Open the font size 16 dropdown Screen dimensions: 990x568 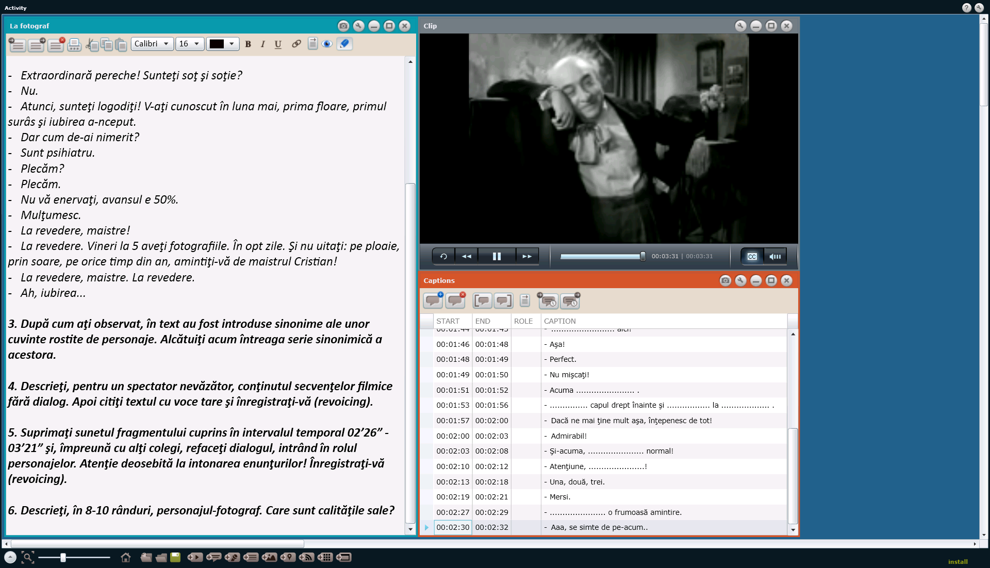[189, 44]
